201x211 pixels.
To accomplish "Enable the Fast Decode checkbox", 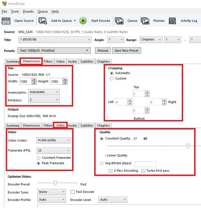I will (x=73, y=192).
